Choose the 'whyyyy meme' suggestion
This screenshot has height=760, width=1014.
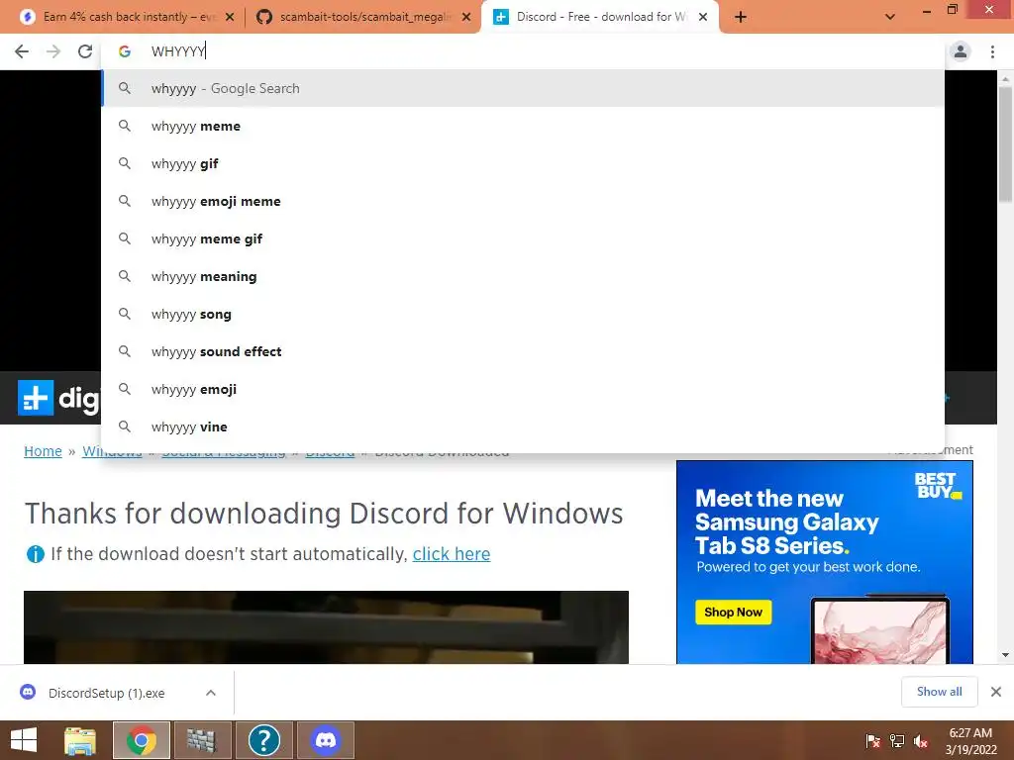(x=523, y=126)
